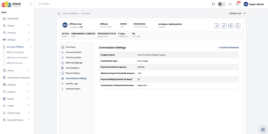Expand Billing menu chevron

tap(29, 70)
